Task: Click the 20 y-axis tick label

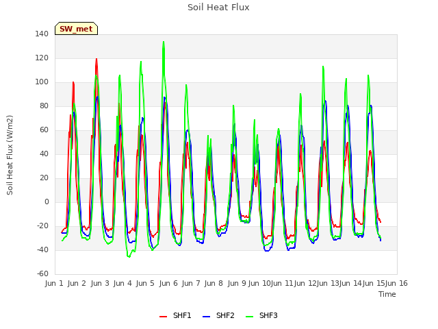Action: (44, 178)
